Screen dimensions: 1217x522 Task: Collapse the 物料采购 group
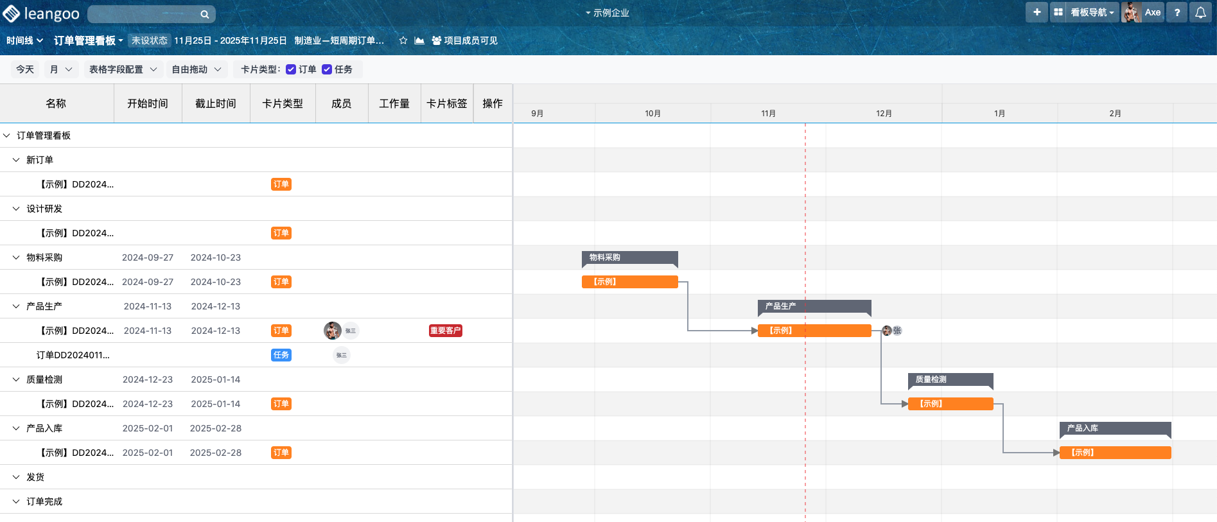click(x=16, y=257)
